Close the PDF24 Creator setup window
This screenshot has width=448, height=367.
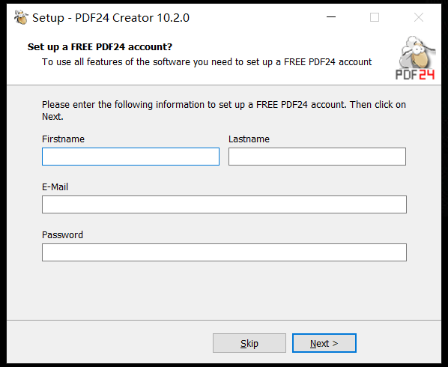419,17
